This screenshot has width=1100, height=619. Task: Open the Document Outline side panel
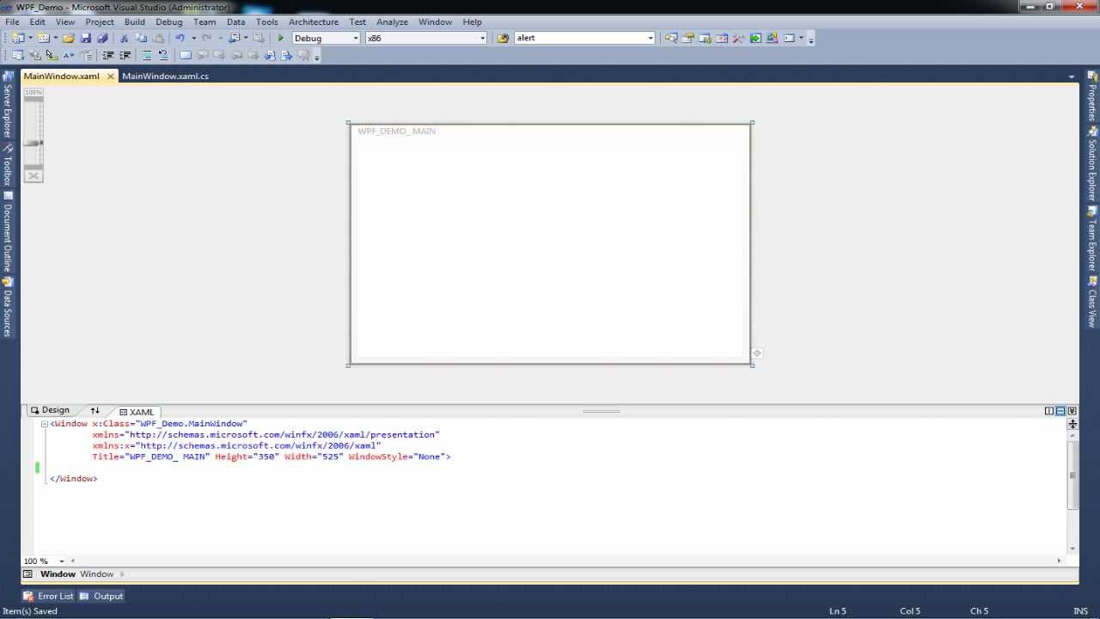coord(7,230)
